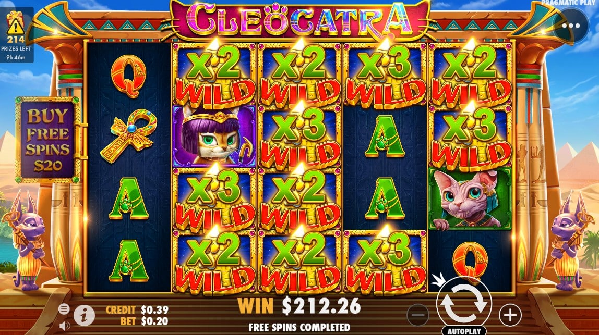Increase bet with the plus button
The width and height of the screenshot is (599, 335).
pyautogui.click(x=510, y=315)
